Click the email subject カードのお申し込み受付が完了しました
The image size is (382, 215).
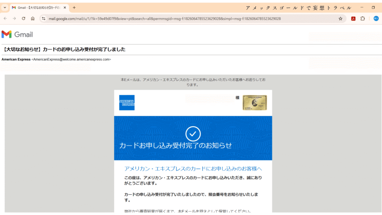tap(64, 49)
